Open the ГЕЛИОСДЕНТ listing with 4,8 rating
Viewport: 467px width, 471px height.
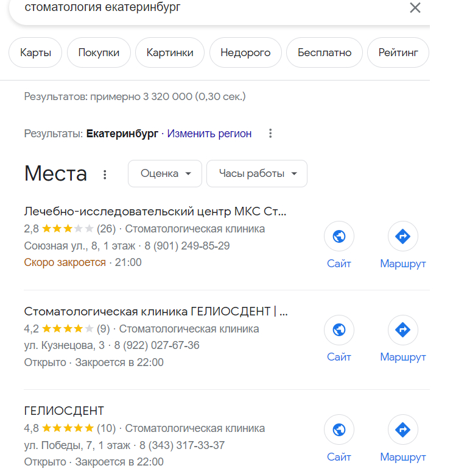[65, 411]
